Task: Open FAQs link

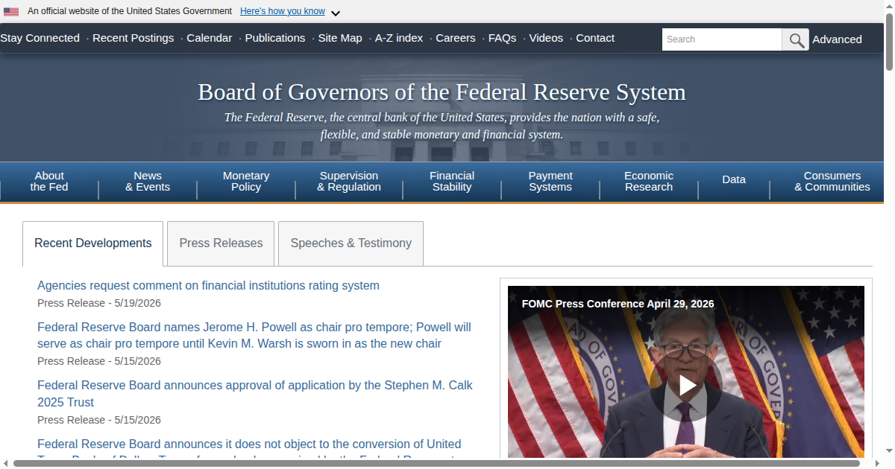Action: pos(502,38)
